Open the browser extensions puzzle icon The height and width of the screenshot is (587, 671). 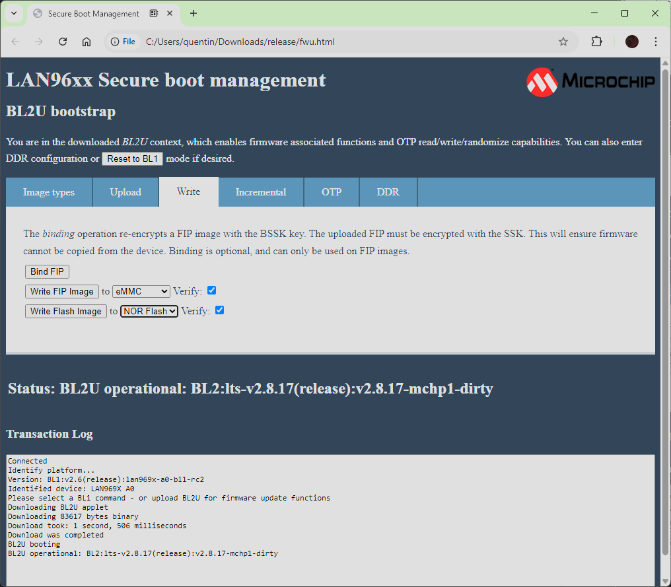596,42
